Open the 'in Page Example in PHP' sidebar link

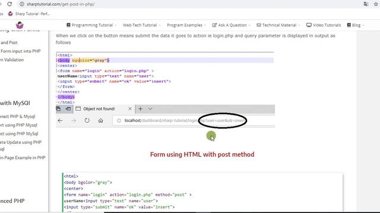click(x=23, y=158)
